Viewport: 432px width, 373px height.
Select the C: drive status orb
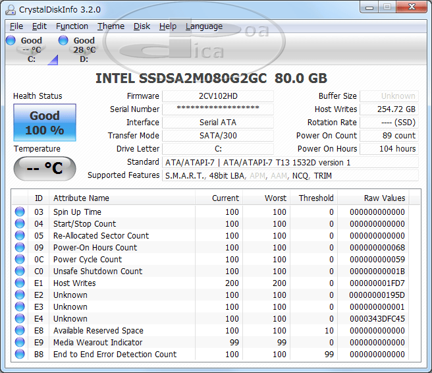pos(11,41)
